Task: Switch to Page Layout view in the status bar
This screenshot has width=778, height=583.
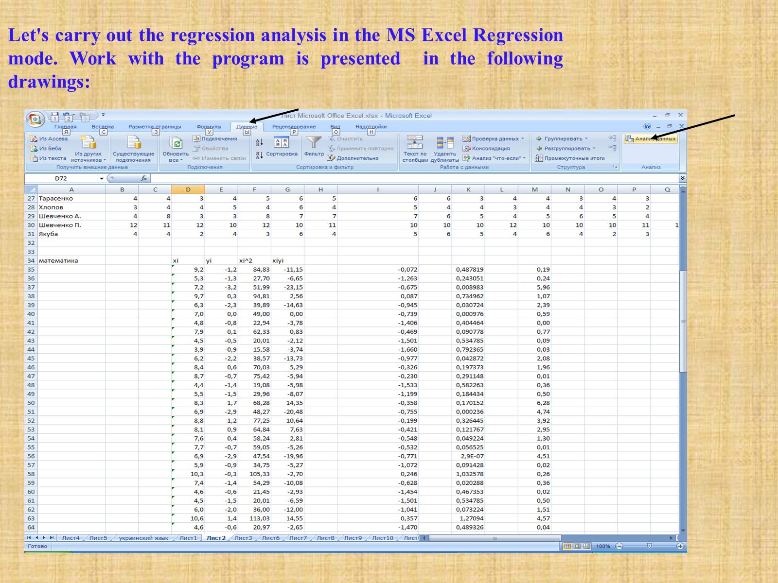Action: point(577,546)
